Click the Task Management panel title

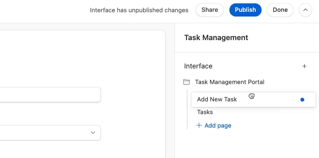[216, 38]
